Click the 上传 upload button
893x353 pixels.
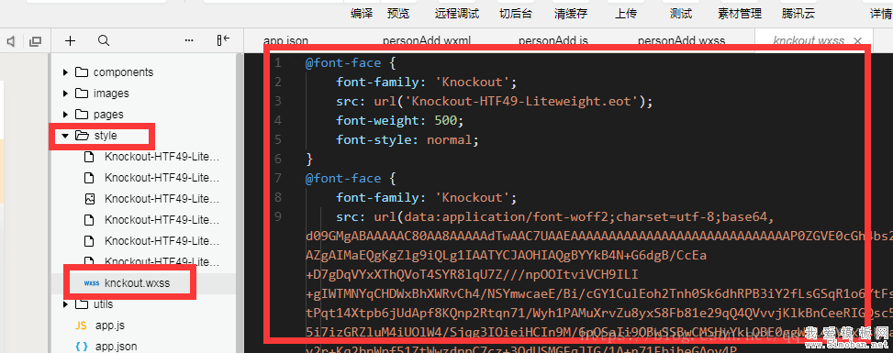(x=625, y=14)
